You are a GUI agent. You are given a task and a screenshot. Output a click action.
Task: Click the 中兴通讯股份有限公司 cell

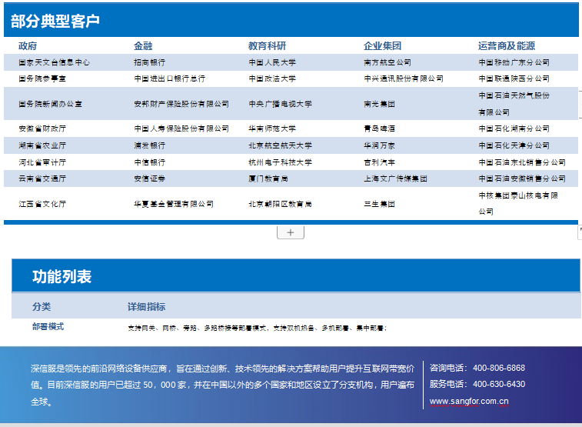(x=404, y=78)
